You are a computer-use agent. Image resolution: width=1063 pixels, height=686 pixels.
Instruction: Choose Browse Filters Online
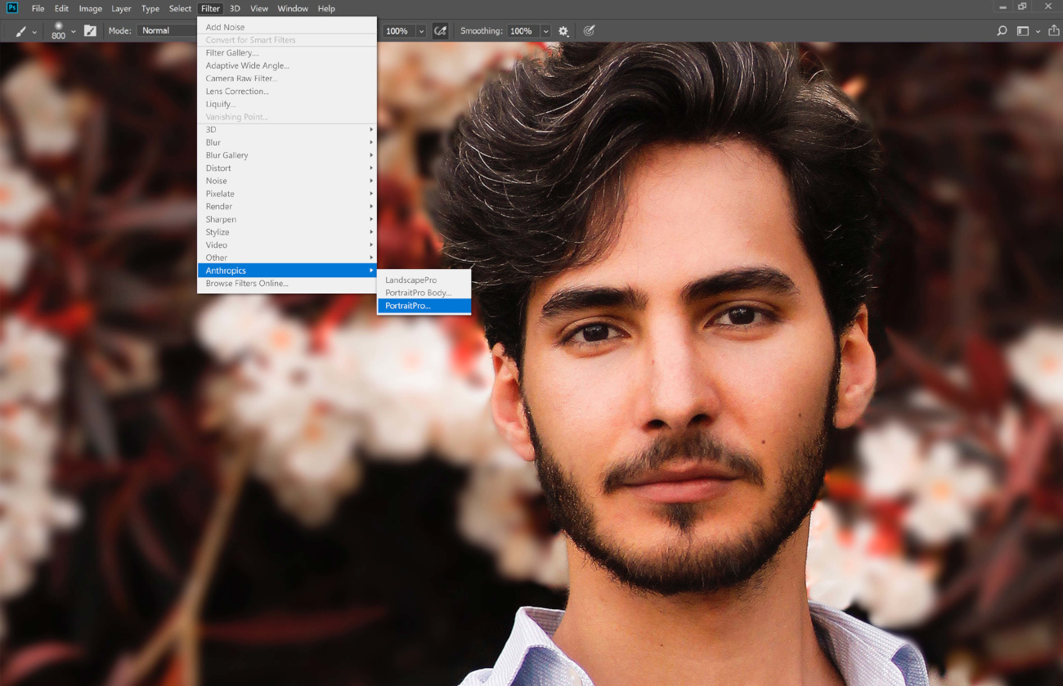click(287, 284)
